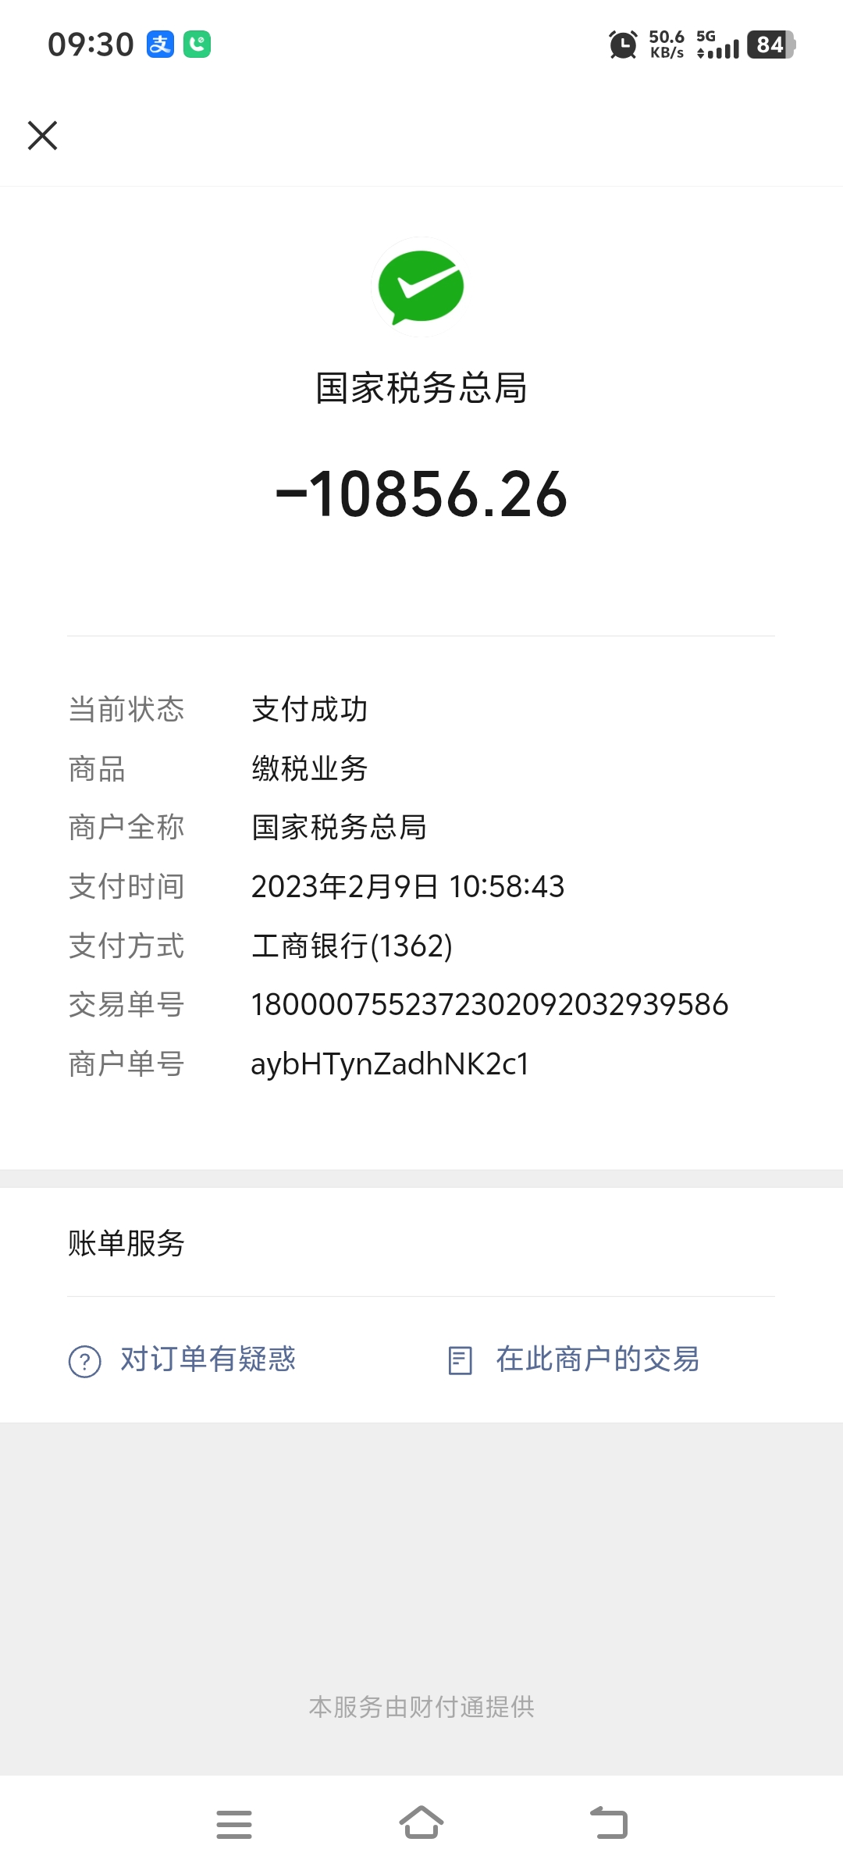Open the Alipay notification icon in status bar

pos(161,45)
